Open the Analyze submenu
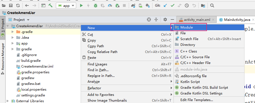 (x=127, y=82)
